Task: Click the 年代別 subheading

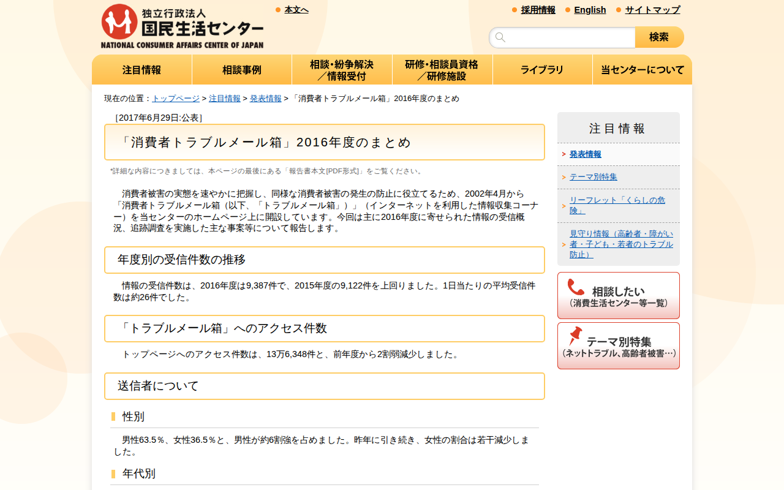Action: [139, 473]
